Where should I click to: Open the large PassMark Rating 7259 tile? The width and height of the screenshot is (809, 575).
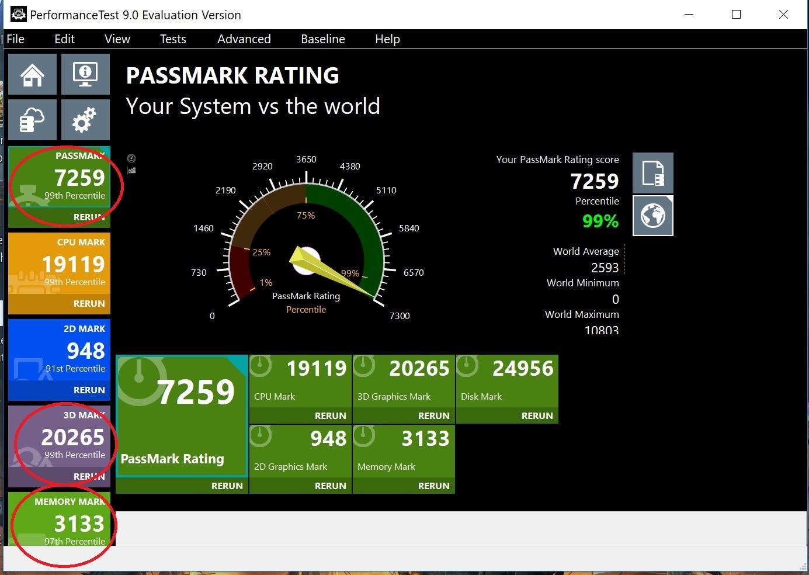point(182,416)
